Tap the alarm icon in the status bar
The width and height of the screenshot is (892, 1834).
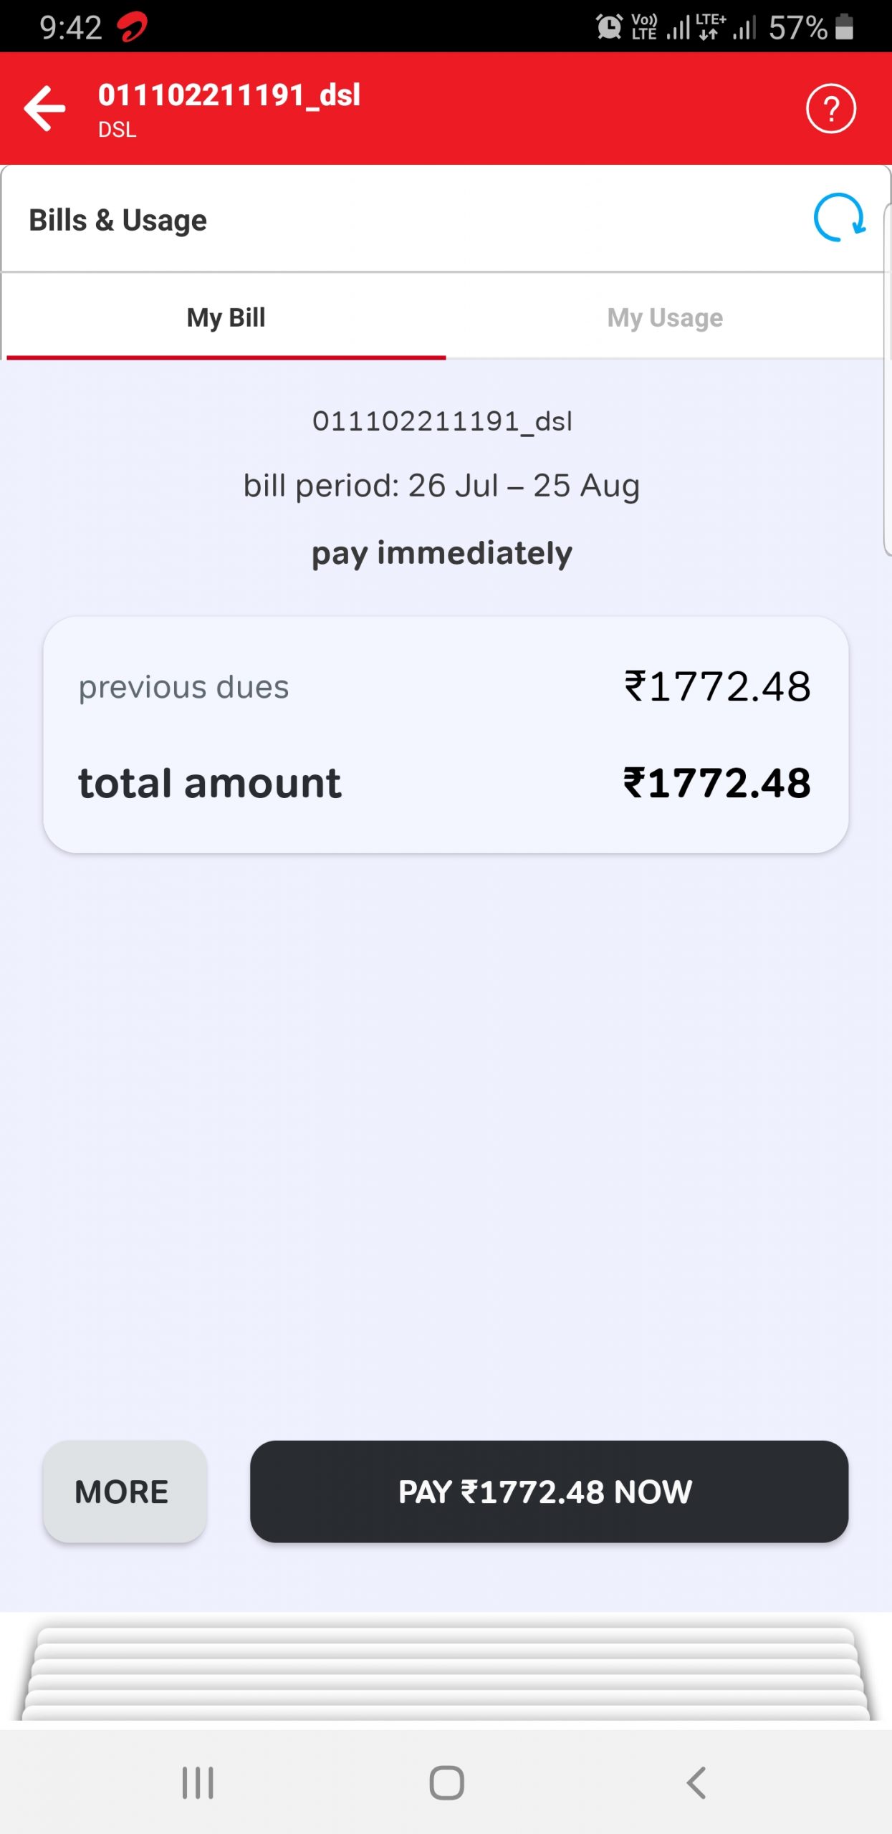coord(609,27)
